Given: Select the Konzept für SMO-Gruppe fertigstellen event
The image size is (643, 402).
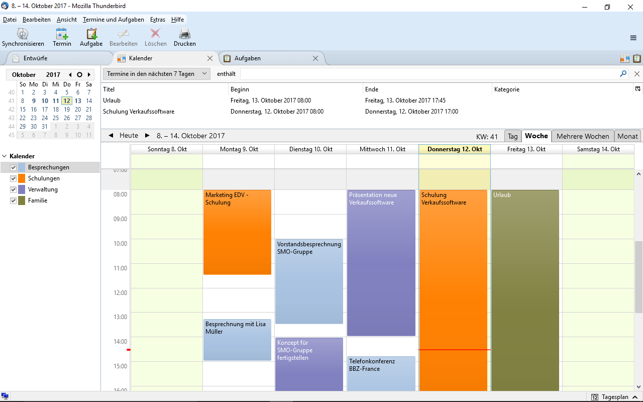Looking at the screenshot, I should click(x=309, y=364).
